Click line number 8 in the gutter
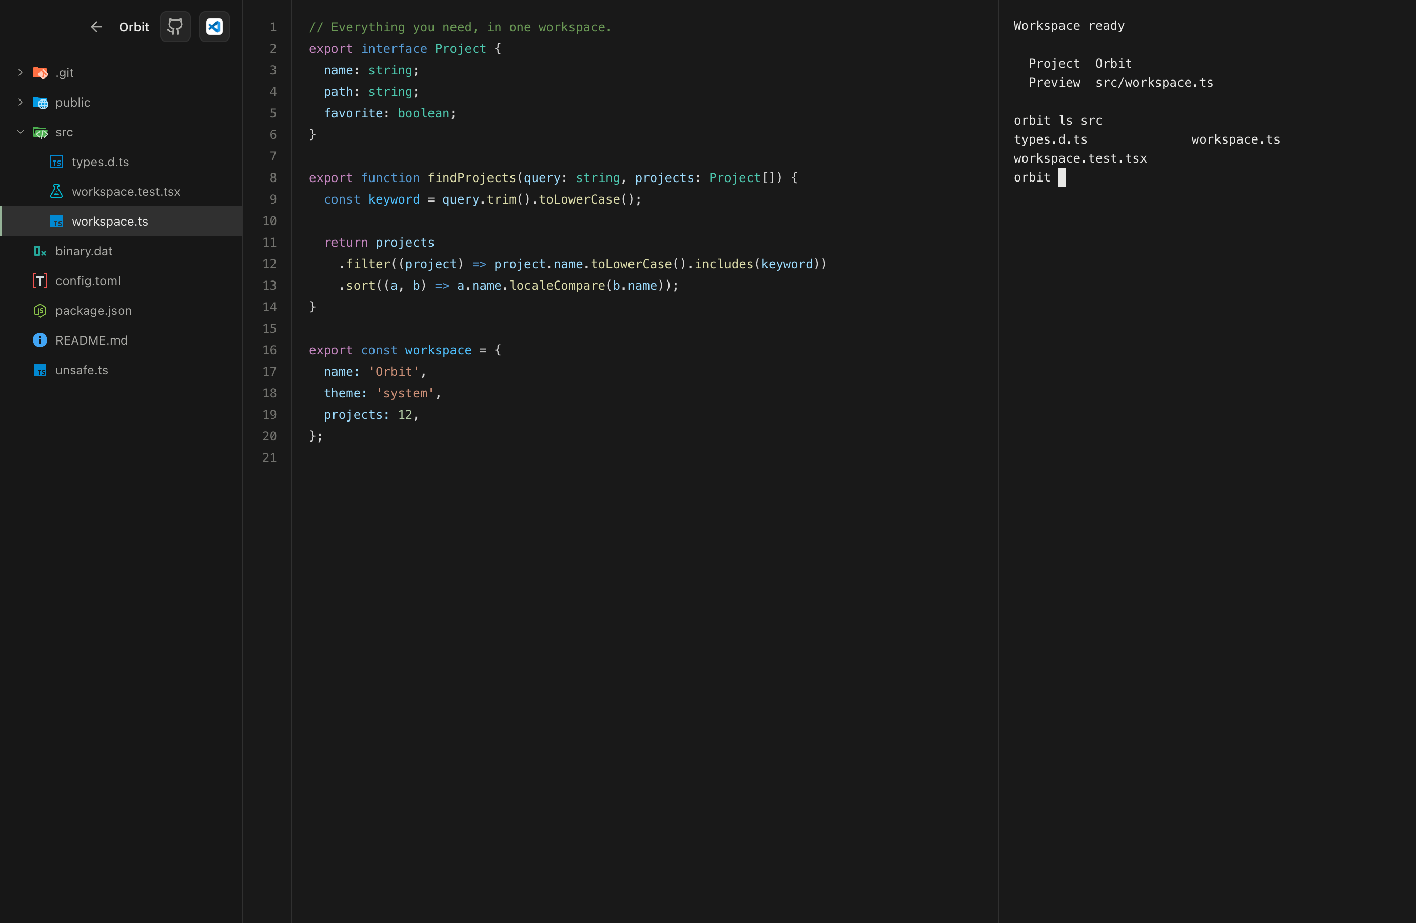 click(x=273, y=178)
